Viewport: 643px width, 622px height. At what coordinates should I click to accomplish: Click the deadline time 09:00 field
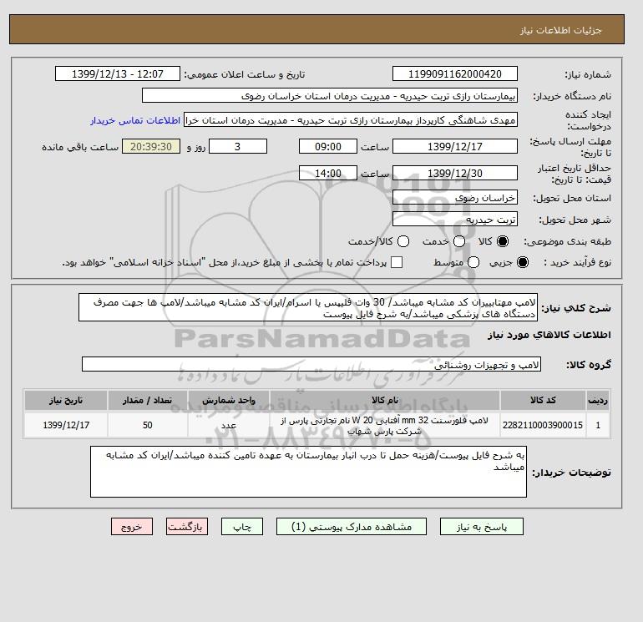(328, 146)
